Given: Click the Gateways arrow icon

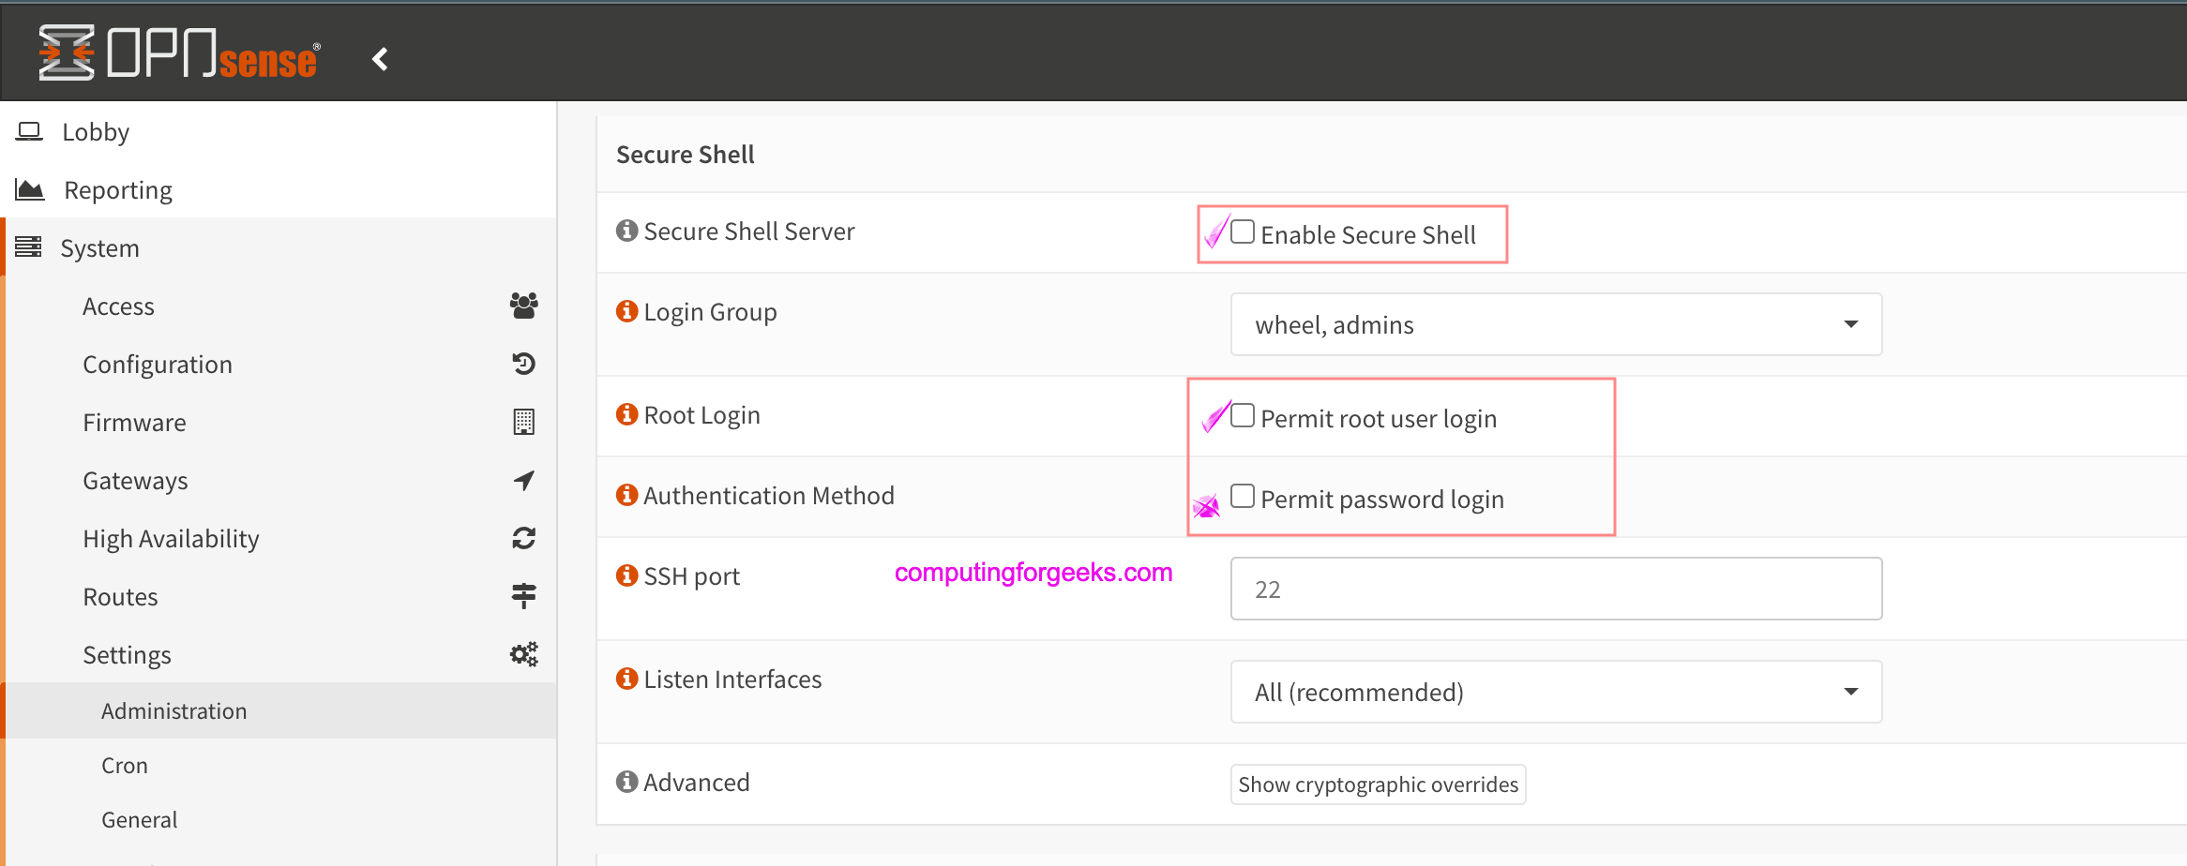Looking at the screenshot, I should coord(523,480).
